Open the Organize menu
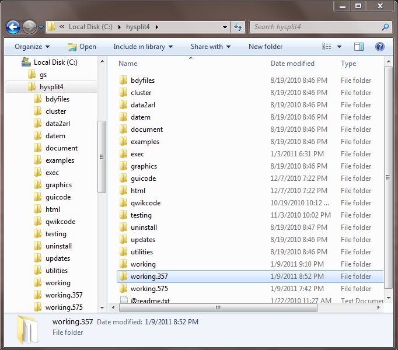The image size is (398, 350). [x=32, y=47]
